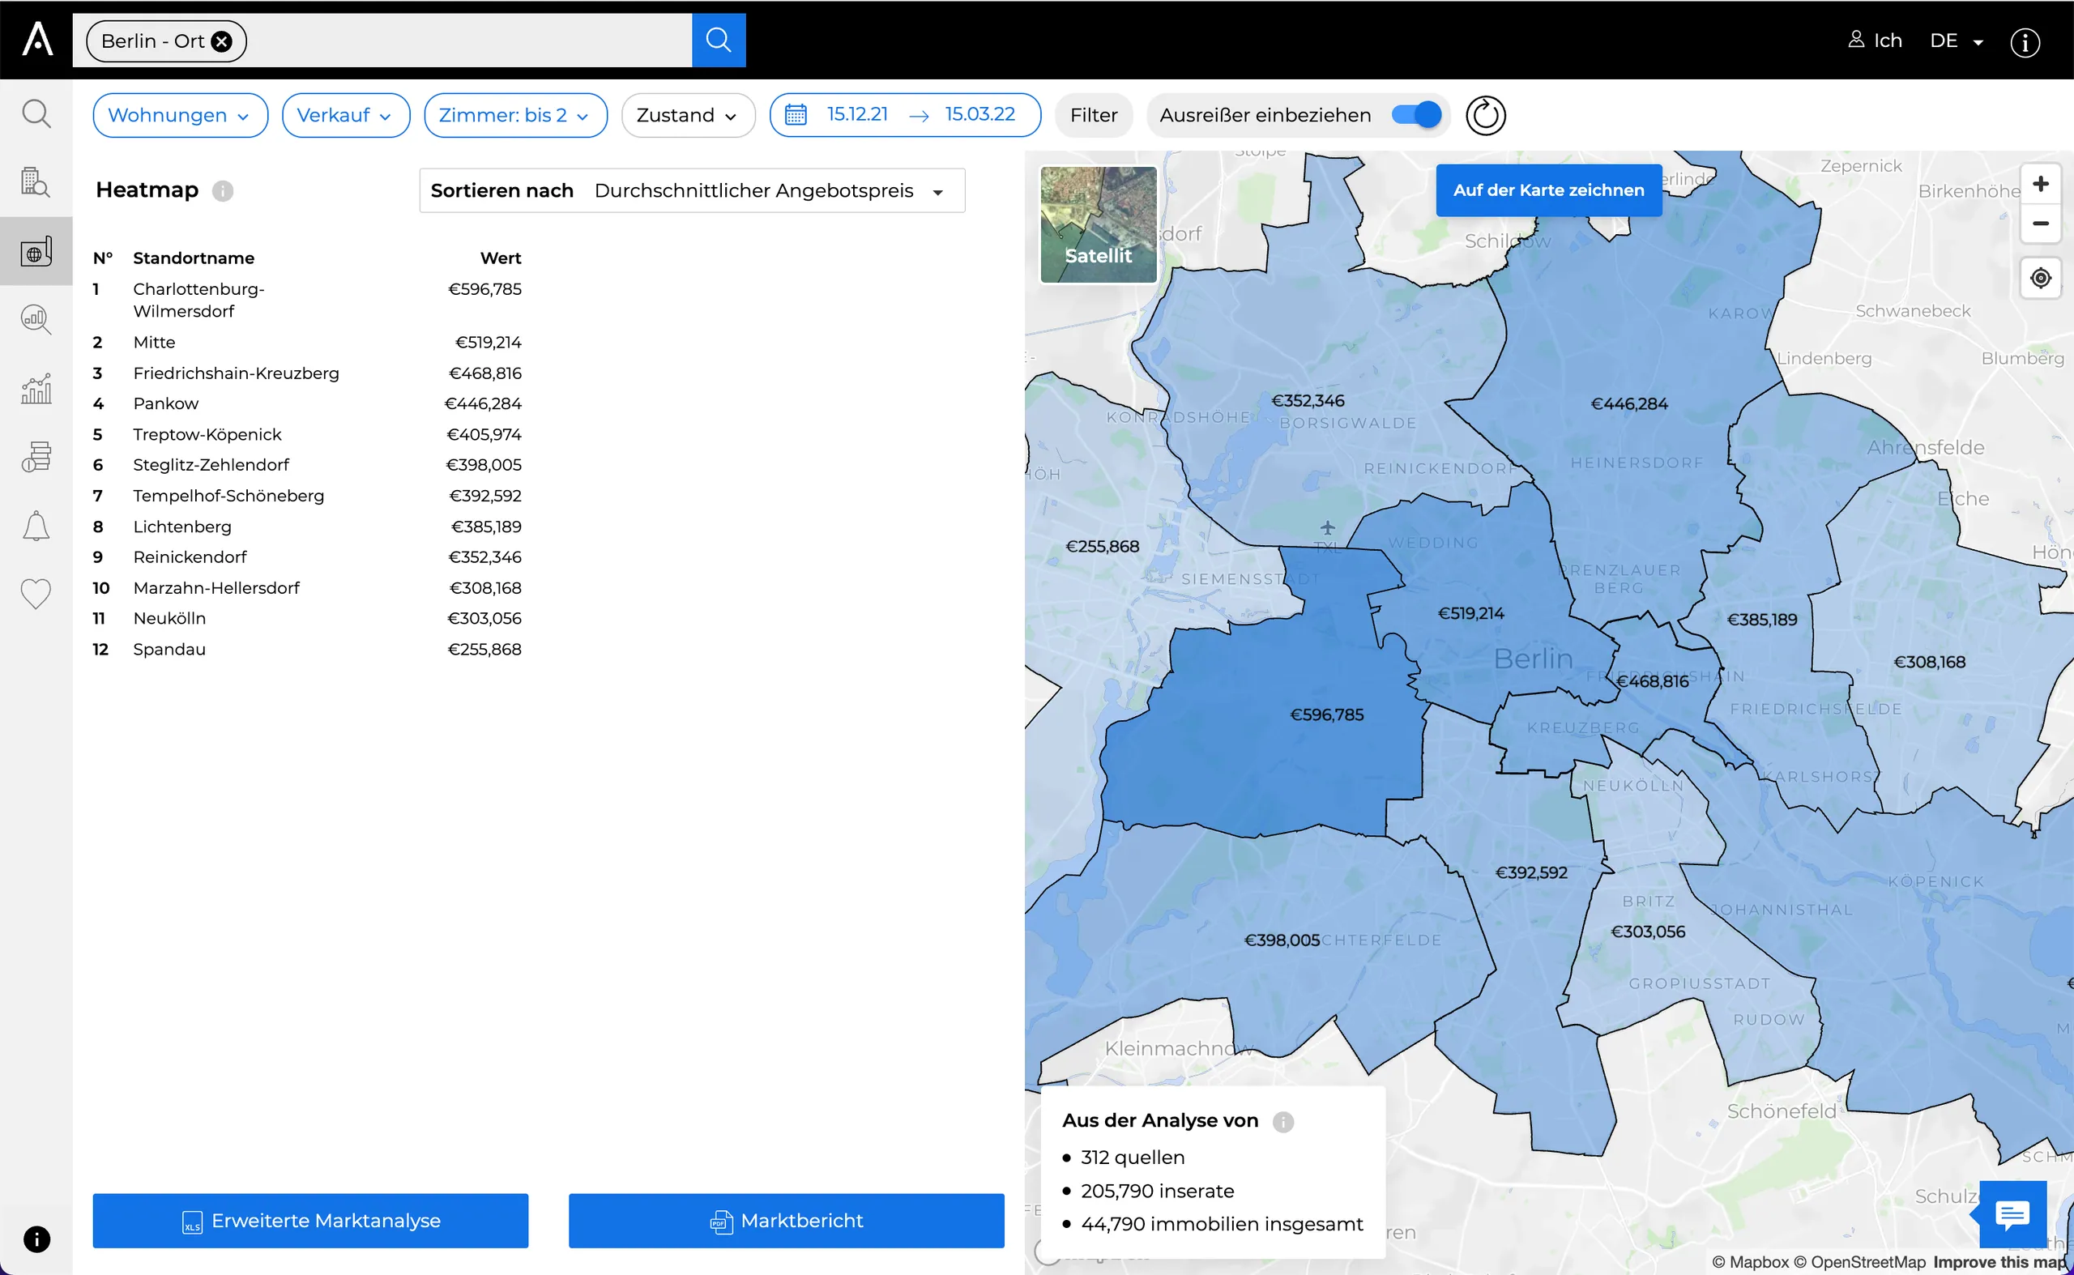Locate me on the map target icon
The width and height of the screenshot is (2074, 1275).
(x=2040, y=277)
